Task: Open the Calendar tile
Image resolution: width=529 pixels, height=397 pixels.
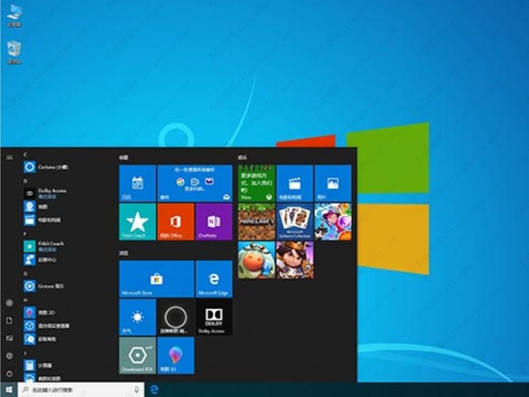Action: 137,184
